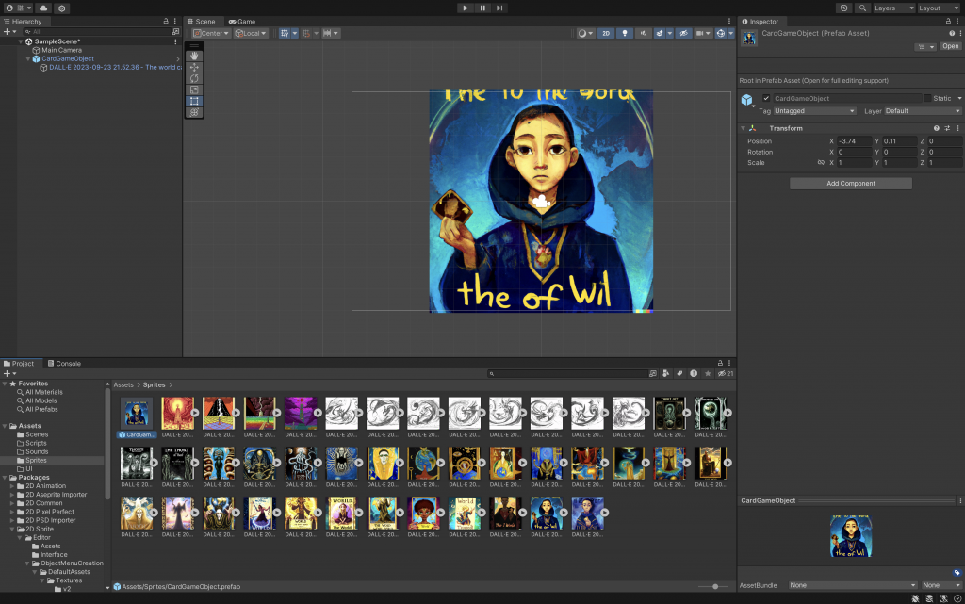
Task: Open Transform preset settings icon
Action: point(947,128)
